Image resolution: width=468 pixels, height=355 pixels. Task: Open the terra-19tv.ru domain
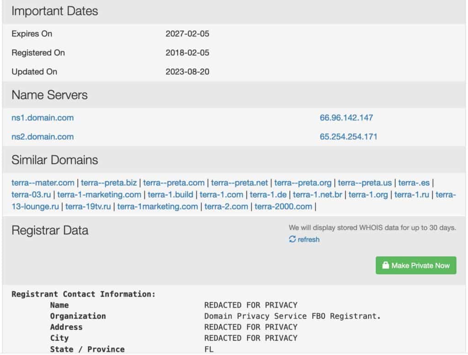(x=88, y=207)
